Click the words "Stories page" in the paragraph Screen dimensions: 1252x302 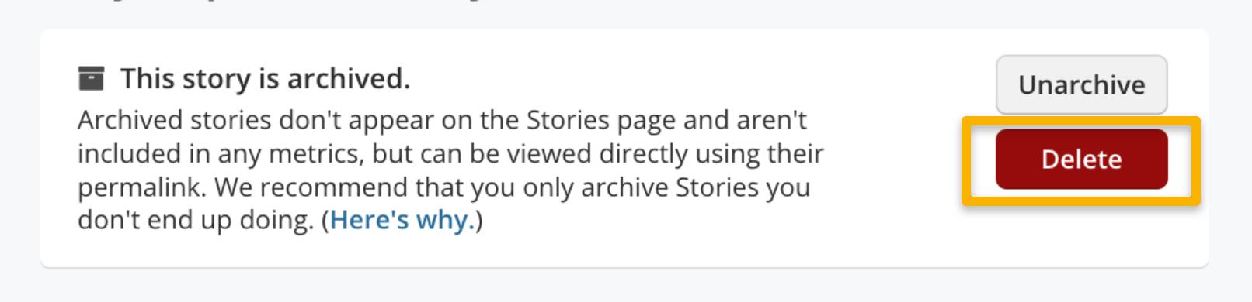596,121
